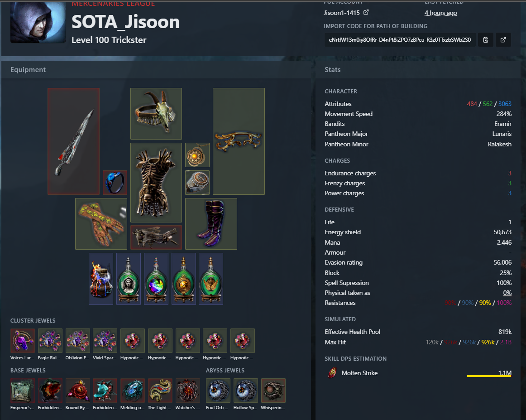Open the Voices Large cluster jewel
This screenshot has height=420, width=526.
coord(23,341)
